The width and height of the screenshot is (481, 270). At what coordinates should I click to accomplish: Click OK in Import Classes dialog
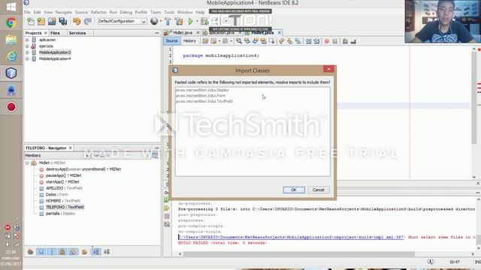click(x=294, y=190)
